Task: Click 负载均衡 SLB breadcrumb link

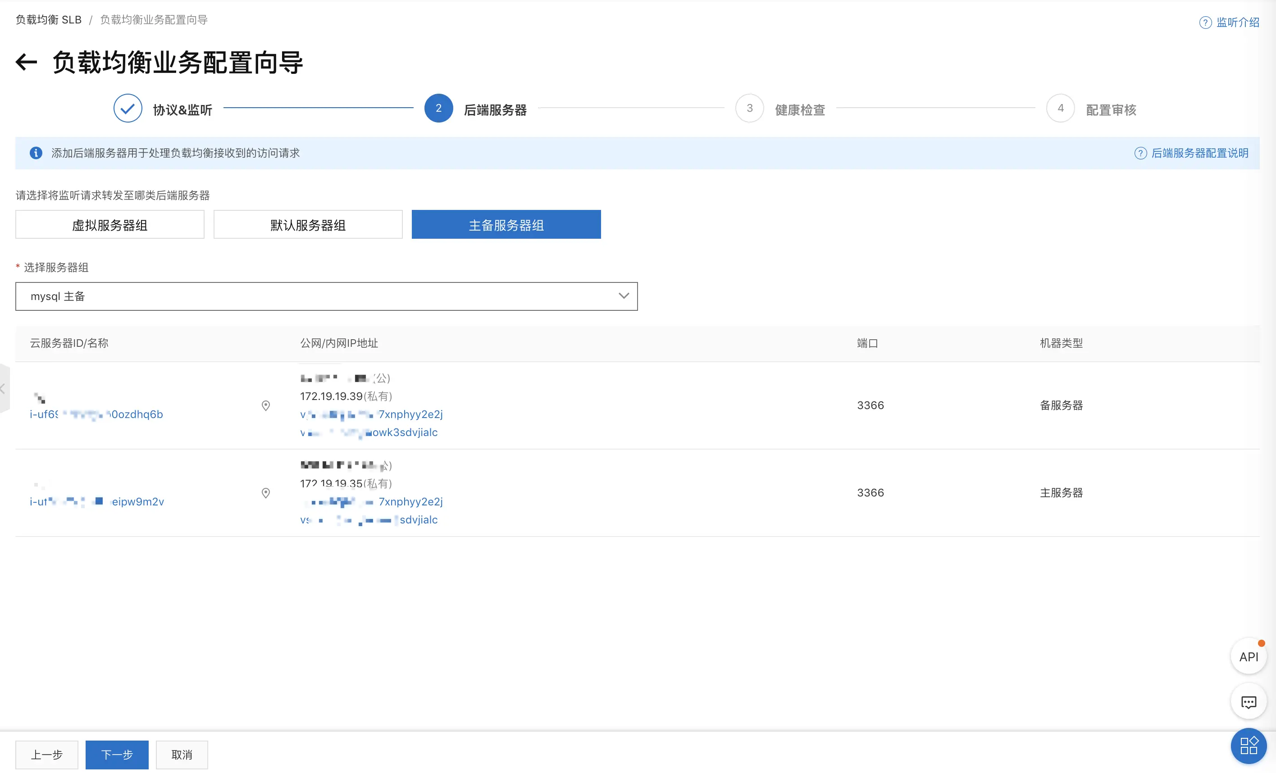Action: click(x=49, y=20)
